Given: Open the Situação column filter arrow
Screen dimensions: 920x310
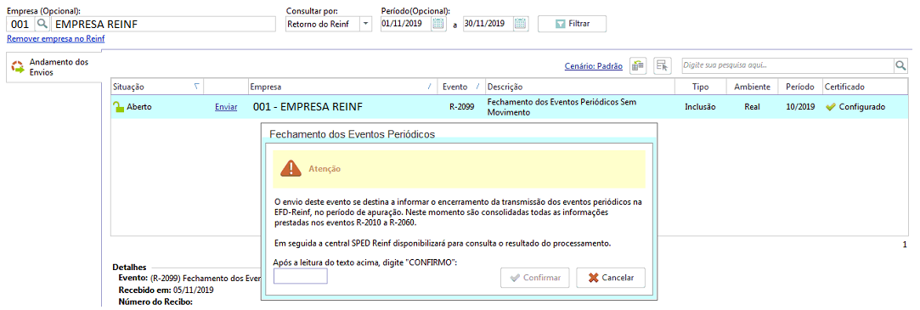Looking at the screenshot, I should (196, 87).
